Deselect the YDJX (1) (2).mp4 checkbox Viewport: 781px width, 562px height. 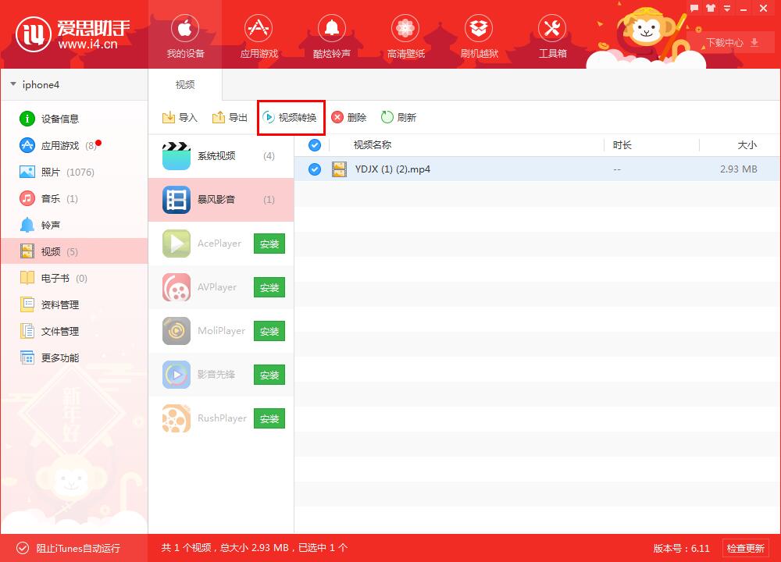(x=314, y=169)
